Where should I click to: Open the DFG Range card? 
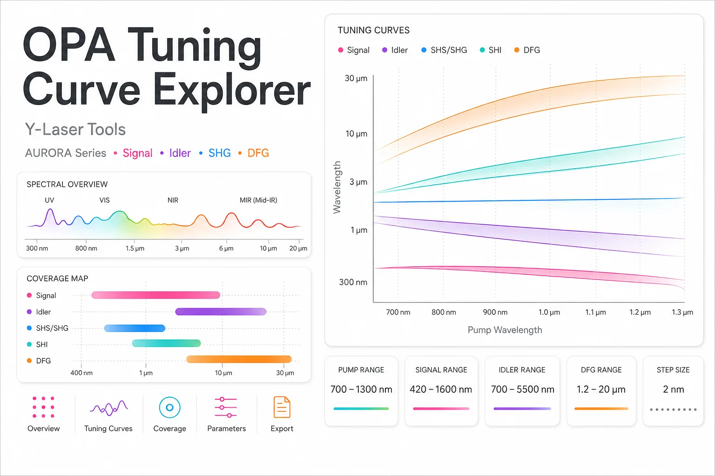[x=601, y=391]
